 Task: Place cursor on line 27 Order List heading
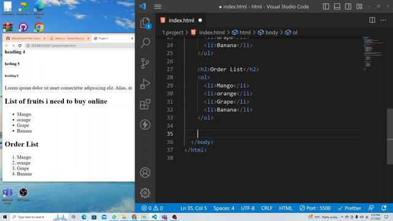(x=228, y=69)
